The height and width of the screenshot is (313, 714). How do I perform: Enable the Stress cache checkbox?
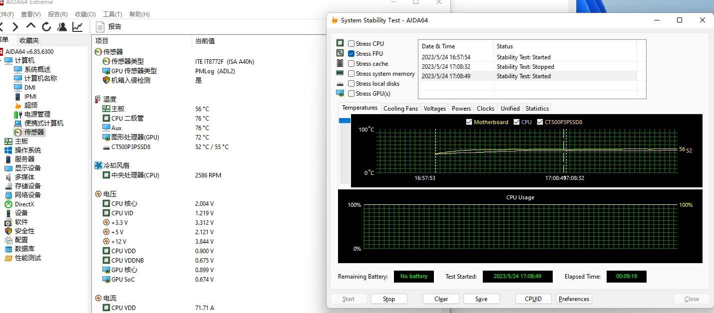[352, 64]
